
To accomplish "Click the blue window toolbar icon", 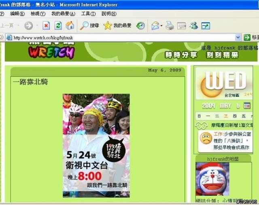I will tap(206, 26).
